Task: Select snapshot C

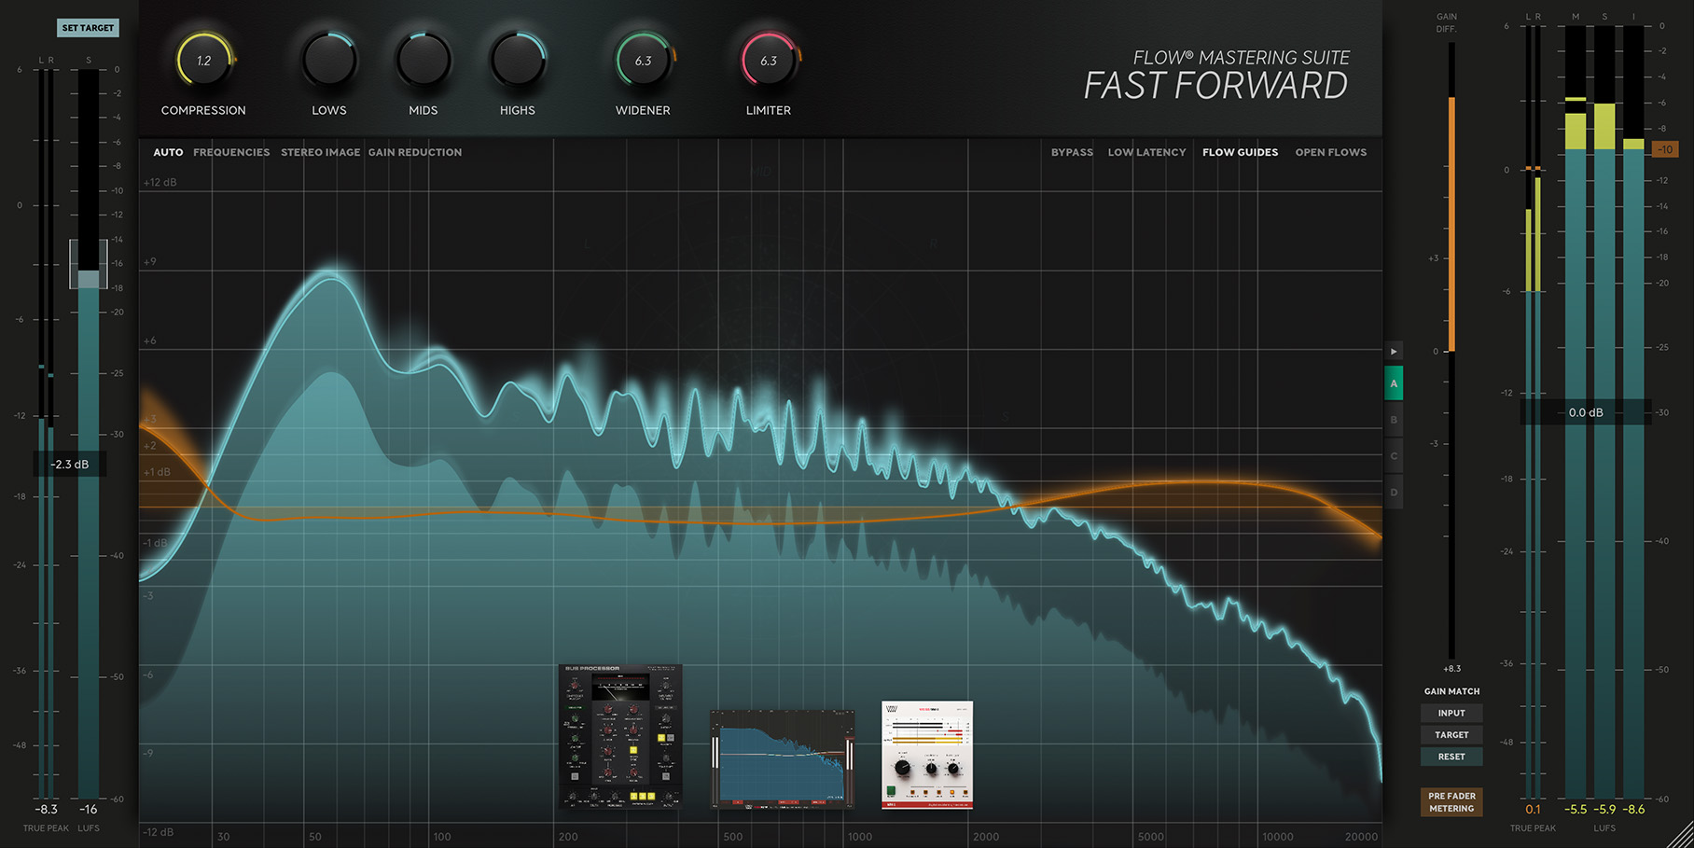Action: [1394, 456]
